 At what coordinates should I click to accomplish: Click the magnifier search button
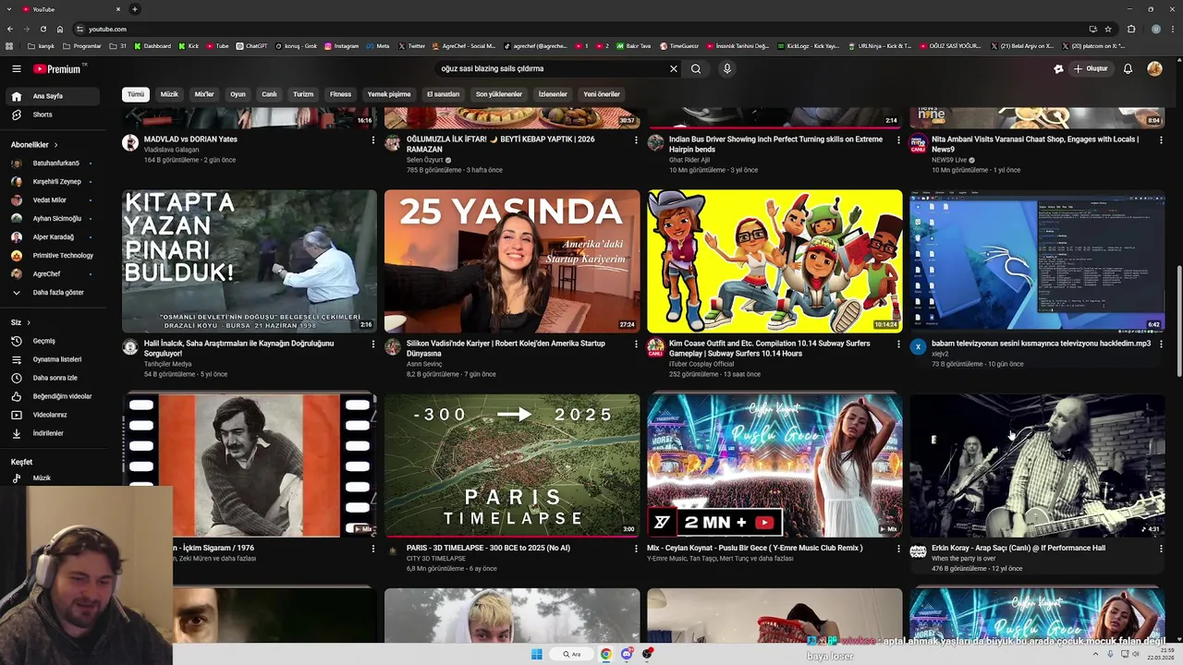(x=696, y=68)
